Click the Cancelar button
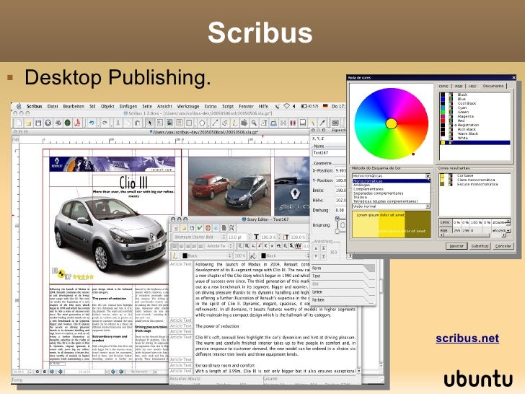The height and width of the screenshot is (394, 525). coord(503,246)
